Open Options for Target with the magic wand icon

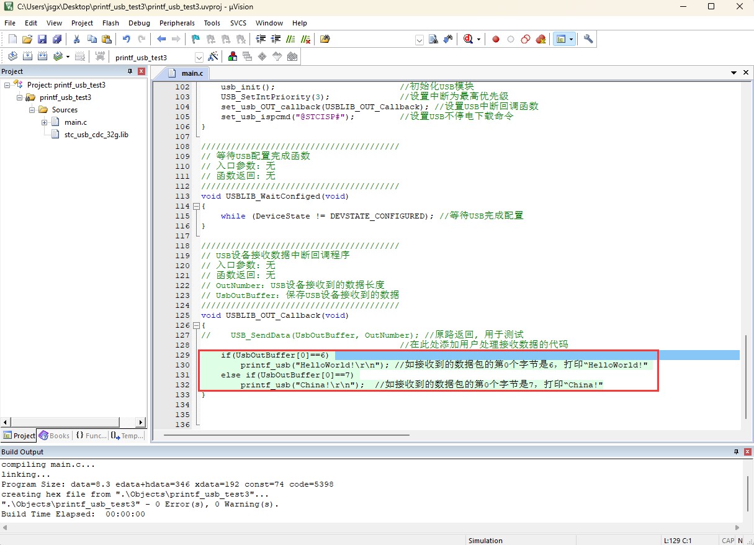pyautogui.click(x=213, y=56)
